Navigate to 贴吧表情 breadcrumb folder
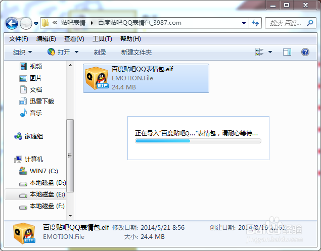 tap(73, 23)
